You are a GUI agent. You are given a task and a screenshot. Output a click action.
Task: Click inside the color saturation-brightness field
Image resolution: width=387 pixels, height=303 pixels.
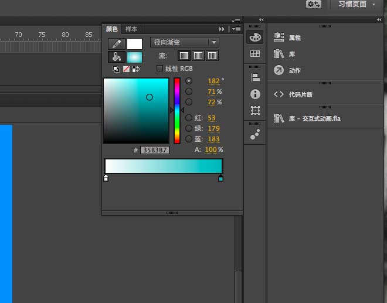tap(136, 111)
